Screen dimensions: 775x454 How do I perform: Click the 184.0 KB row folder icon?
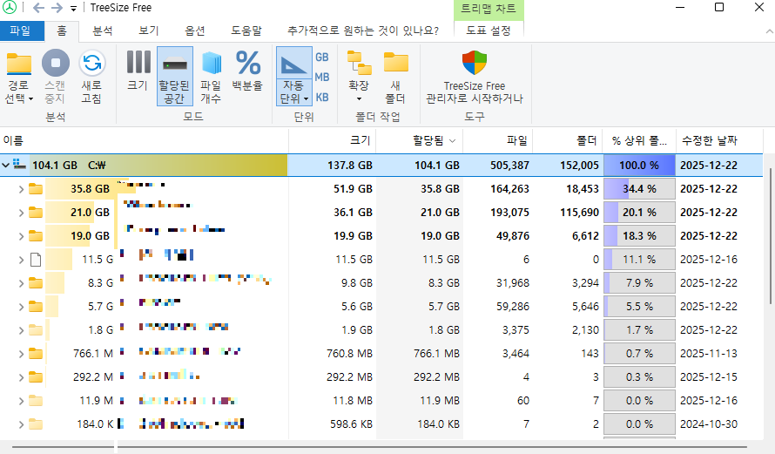(x=36, y=424)
